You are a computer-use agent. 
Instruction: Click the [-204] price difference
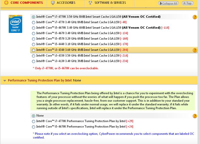[x=124, y=50]
